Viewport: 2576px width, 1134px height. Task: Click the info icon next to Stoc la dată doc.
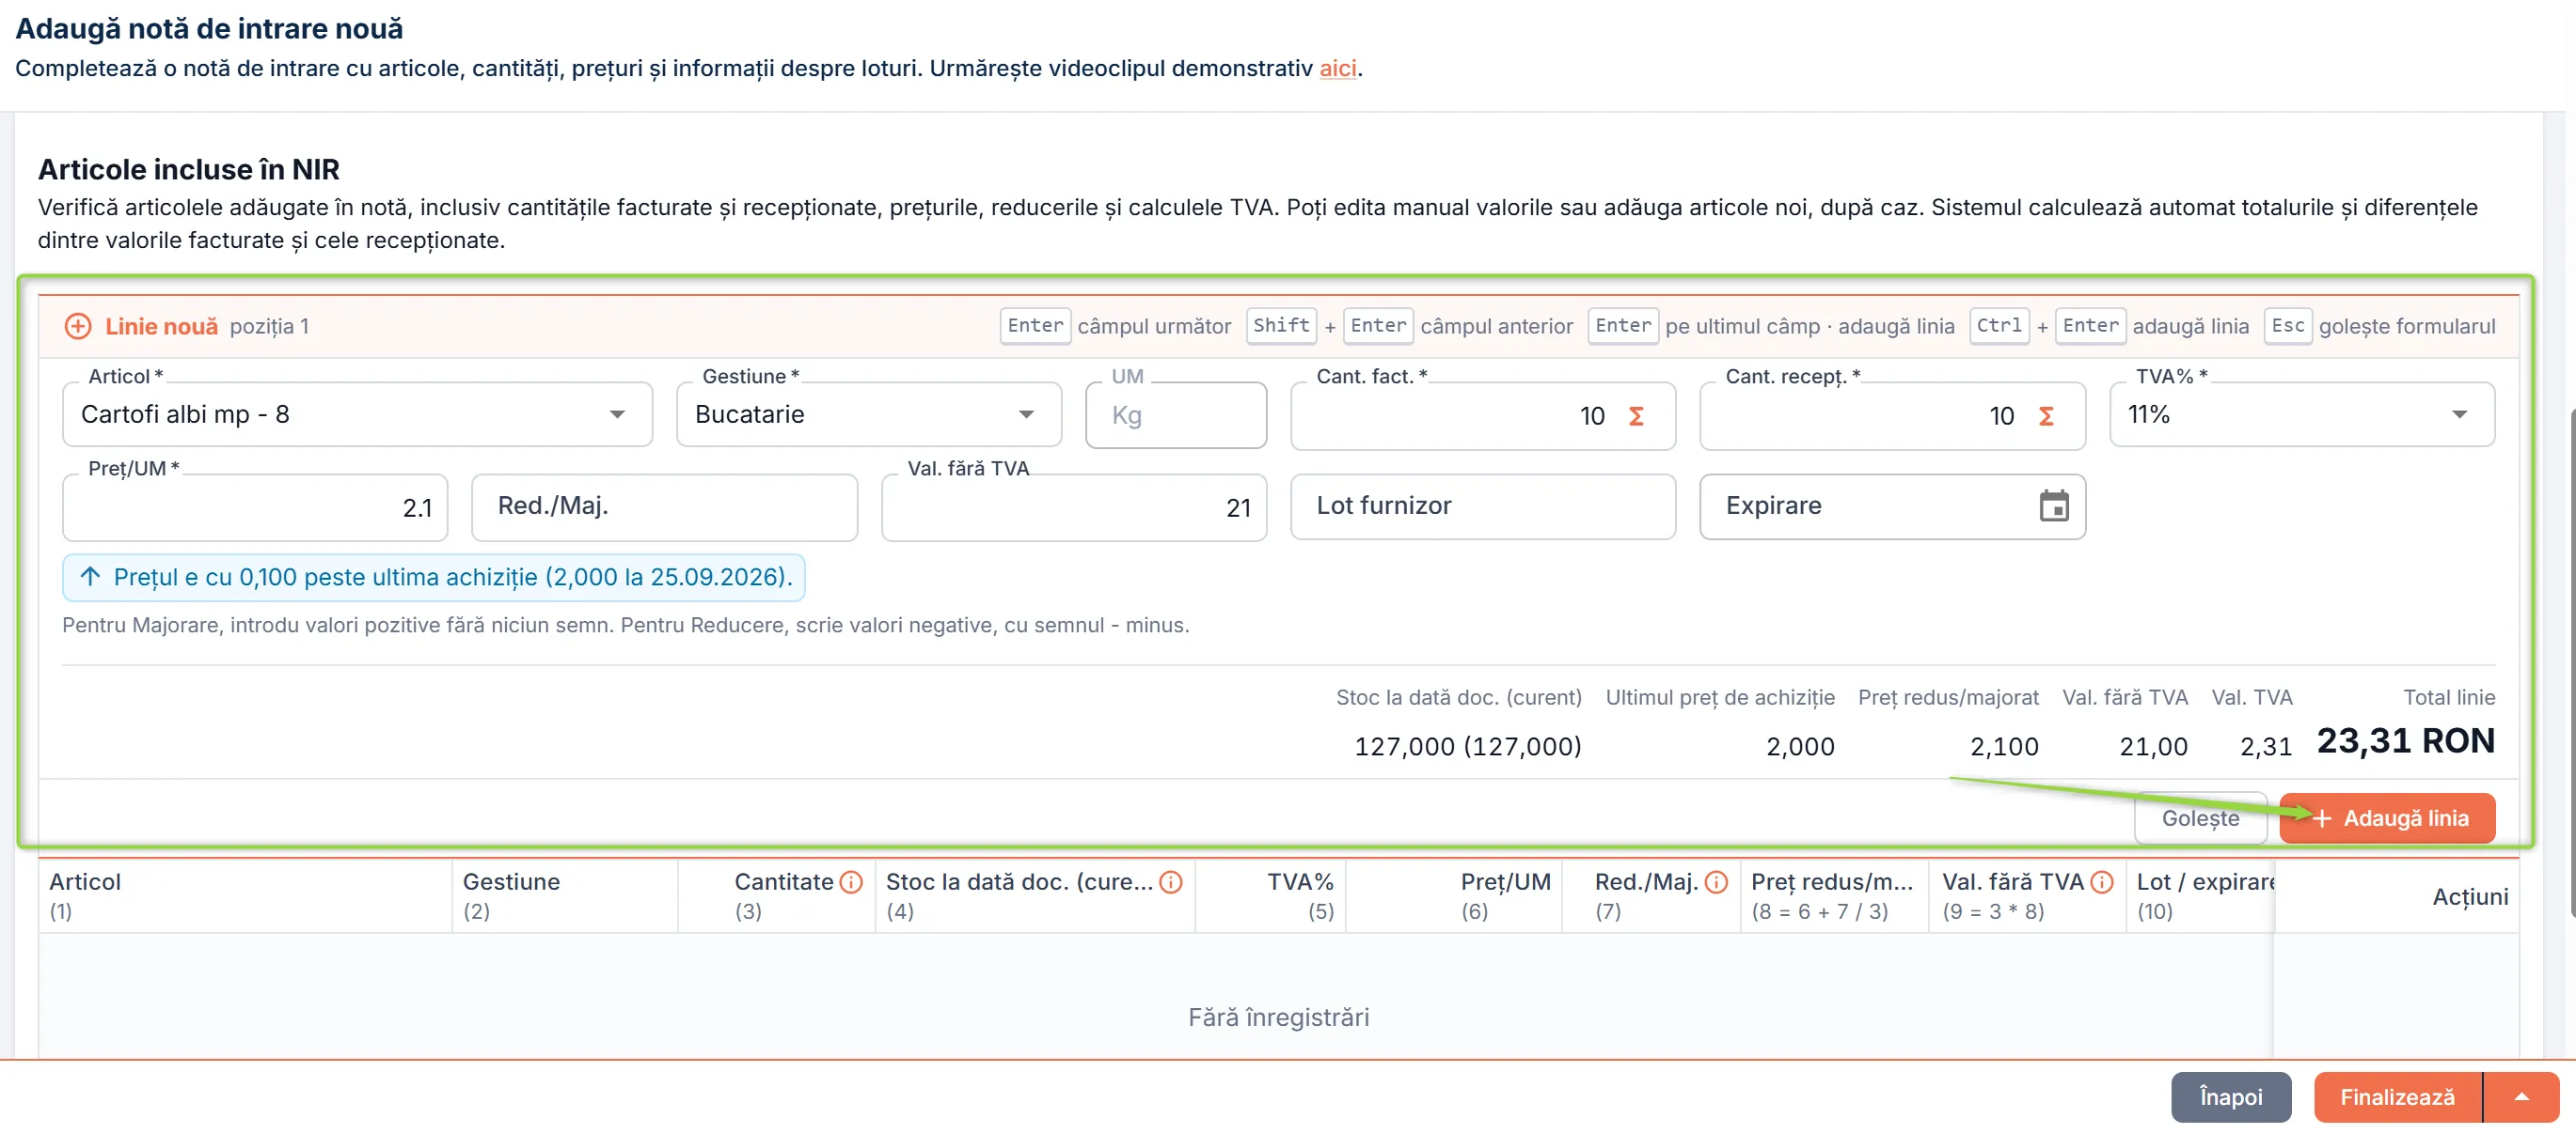[1170, 881]
